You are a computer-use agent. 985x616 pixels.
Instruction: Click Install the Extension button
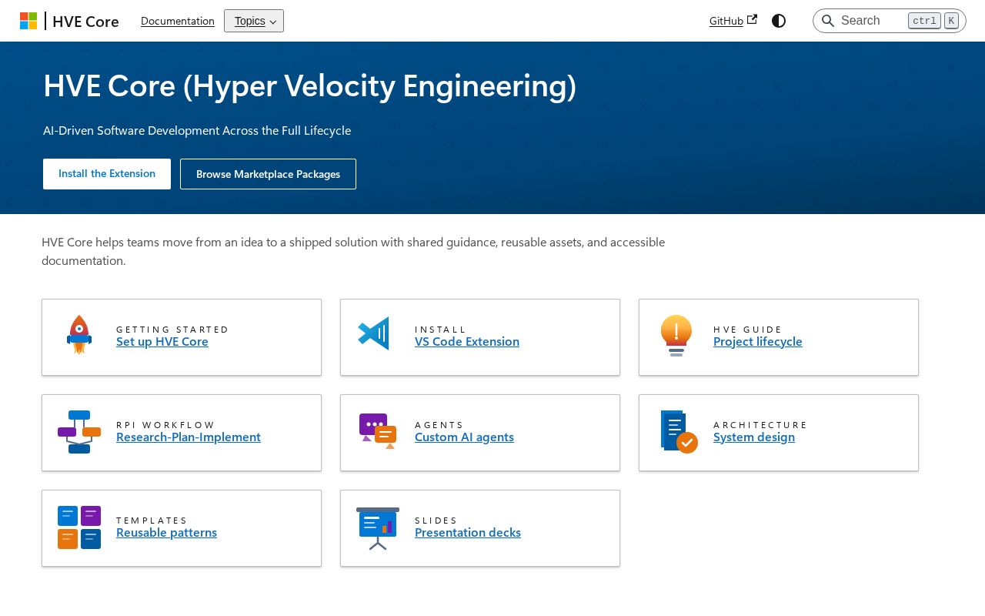[x=107, y=174]
